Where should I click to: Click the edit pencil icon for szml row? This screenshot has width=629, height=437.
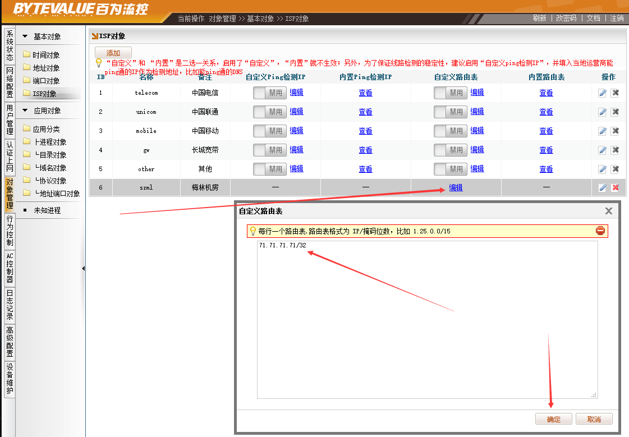[603, 188]
